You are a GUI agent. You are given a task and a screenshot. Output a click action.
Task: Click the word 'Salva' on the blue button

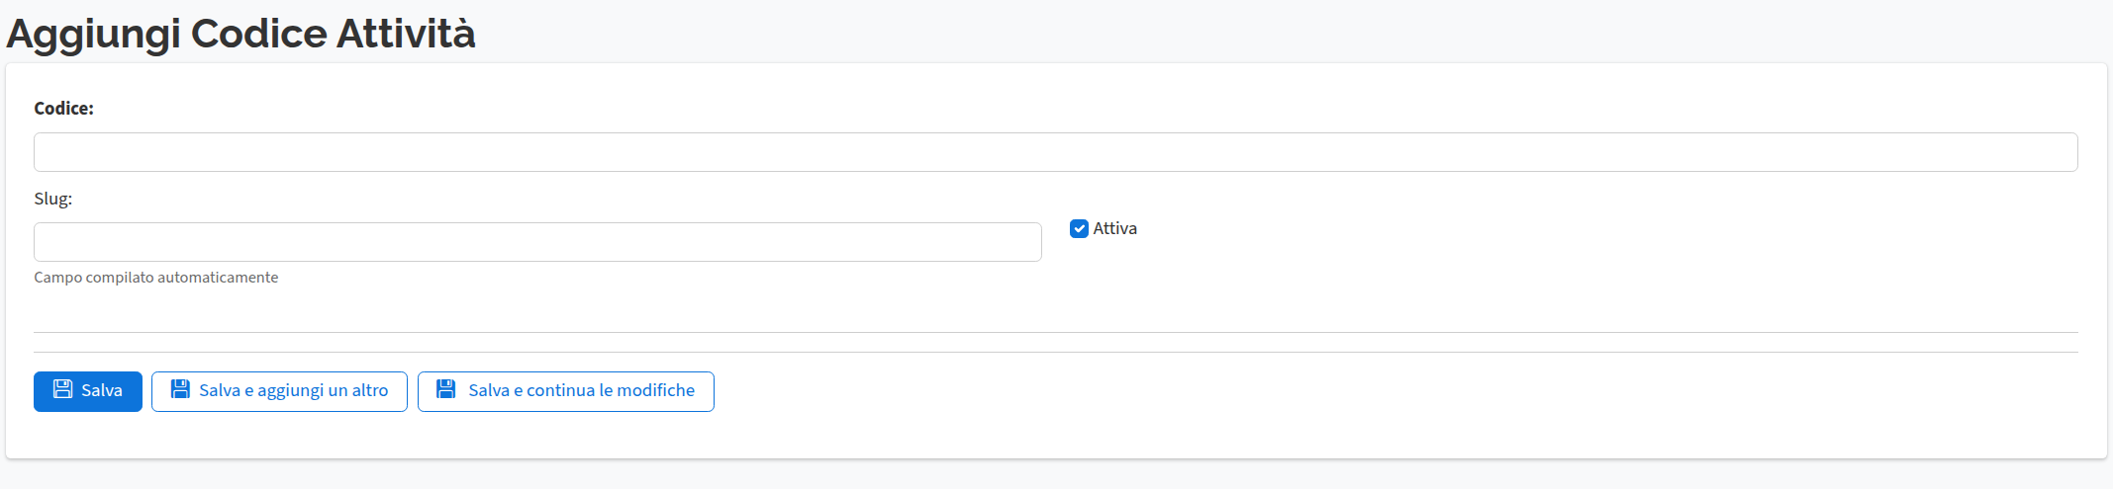point(102,390)
